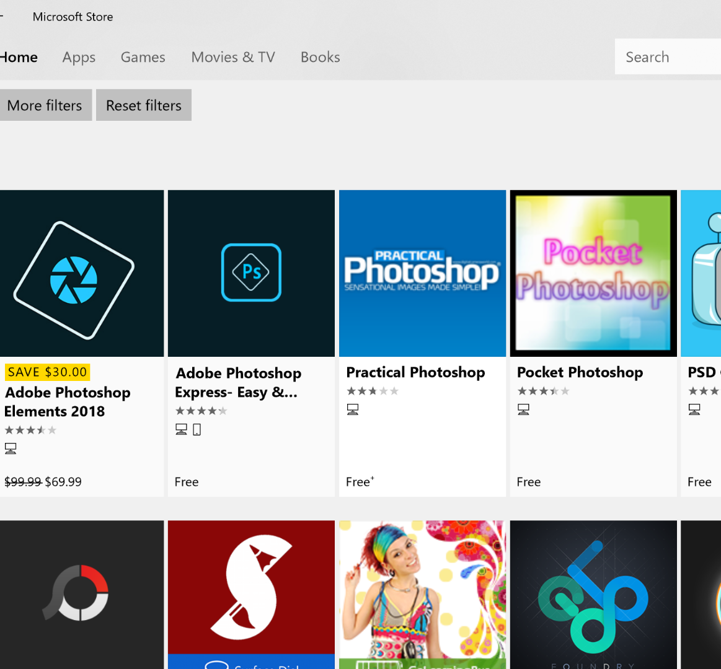Screen dimensions: 721x669
Task: Open the Practical Photoshop magazine tile image
Action: tap(423, 273)
